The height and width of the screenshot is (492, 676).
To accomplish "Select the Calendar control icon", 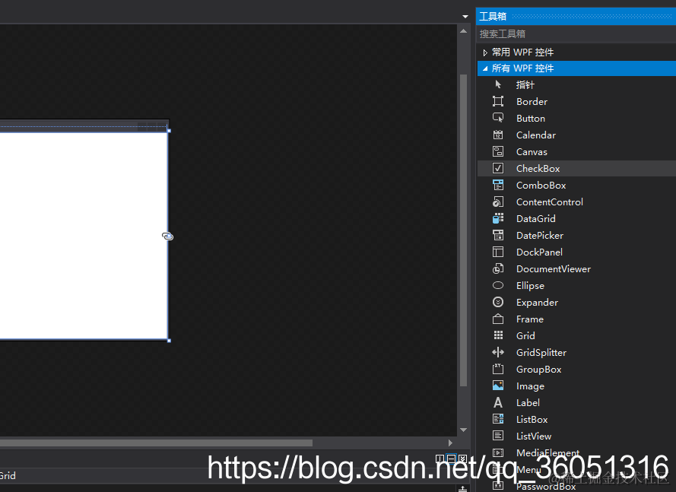I will coord(498,135).
